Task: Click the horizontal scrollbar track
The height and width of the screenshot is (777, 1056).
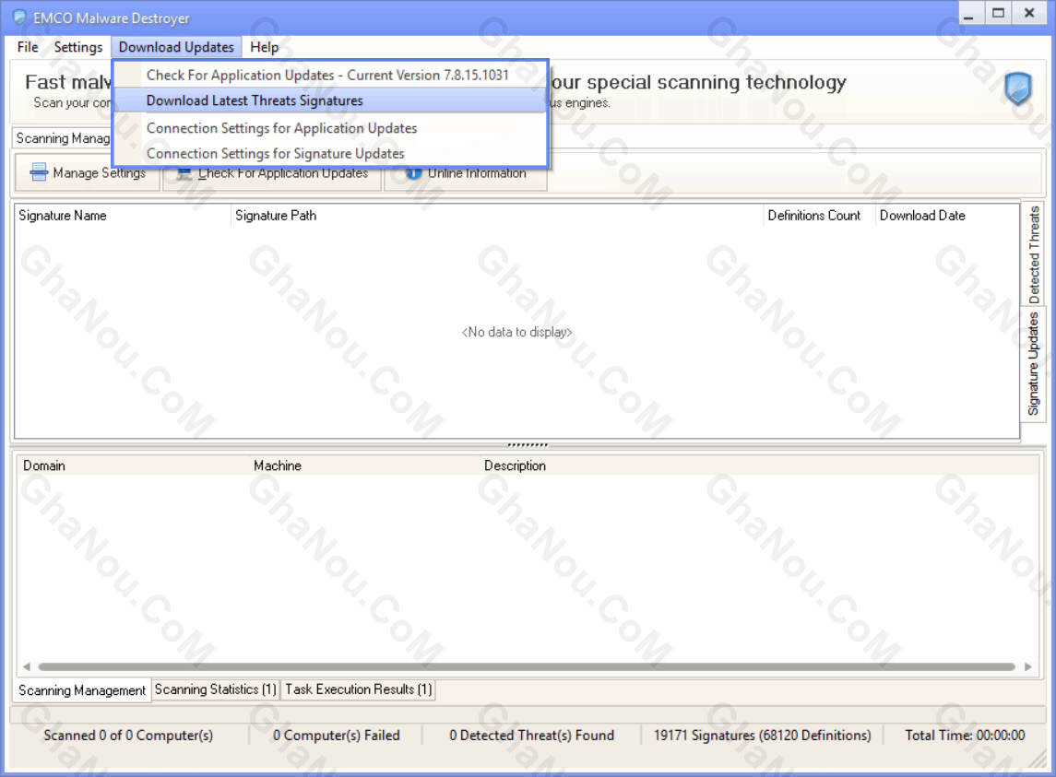Action: coord(527,666)
